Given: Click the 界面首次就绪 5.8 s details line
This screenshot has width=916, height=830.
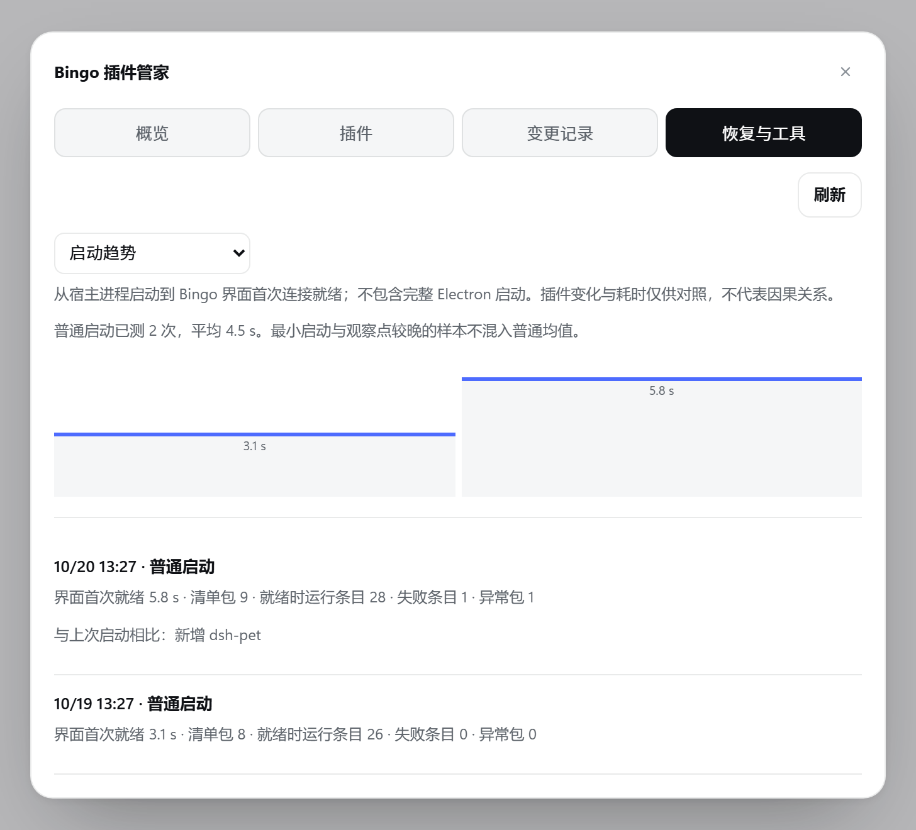Looking at the screenshot, I should 294,597.
